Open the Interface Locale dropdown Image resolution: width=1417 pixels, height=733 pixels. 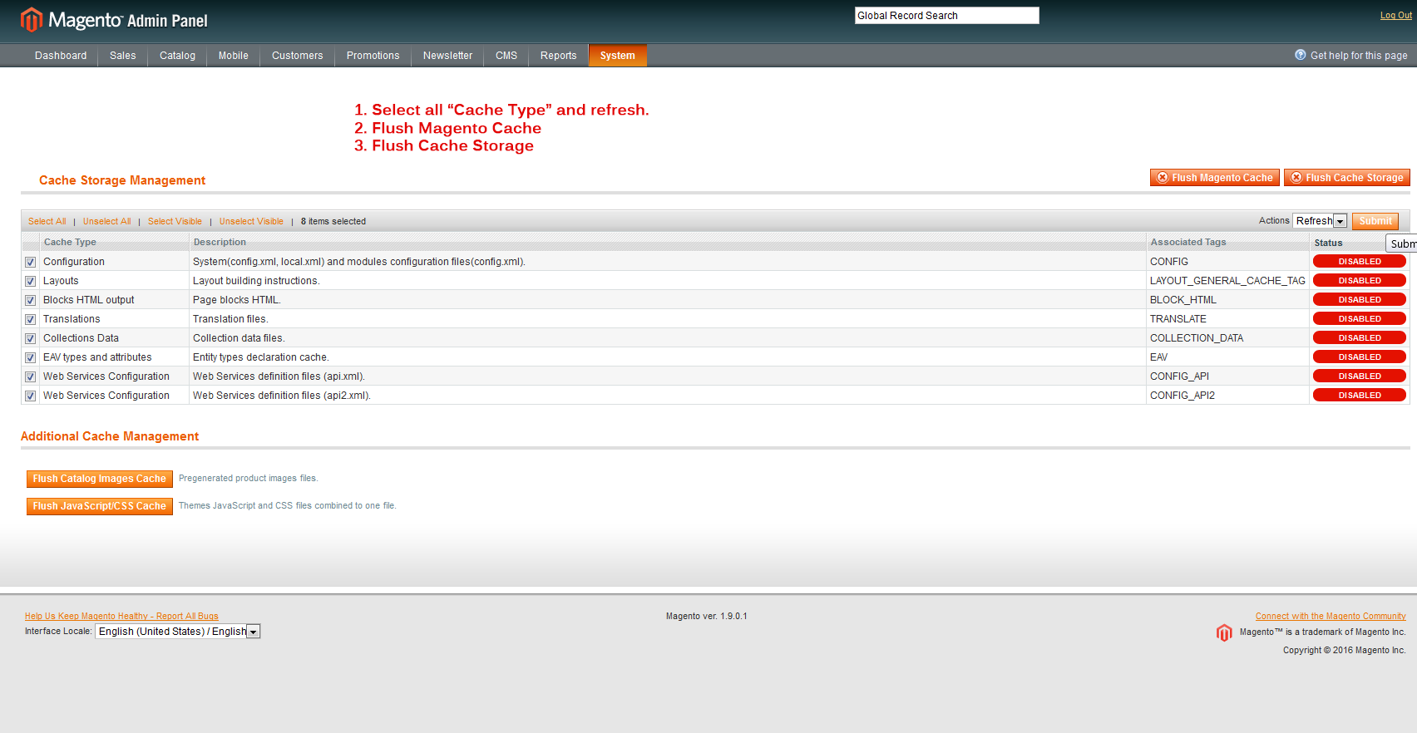coord(178,632)
